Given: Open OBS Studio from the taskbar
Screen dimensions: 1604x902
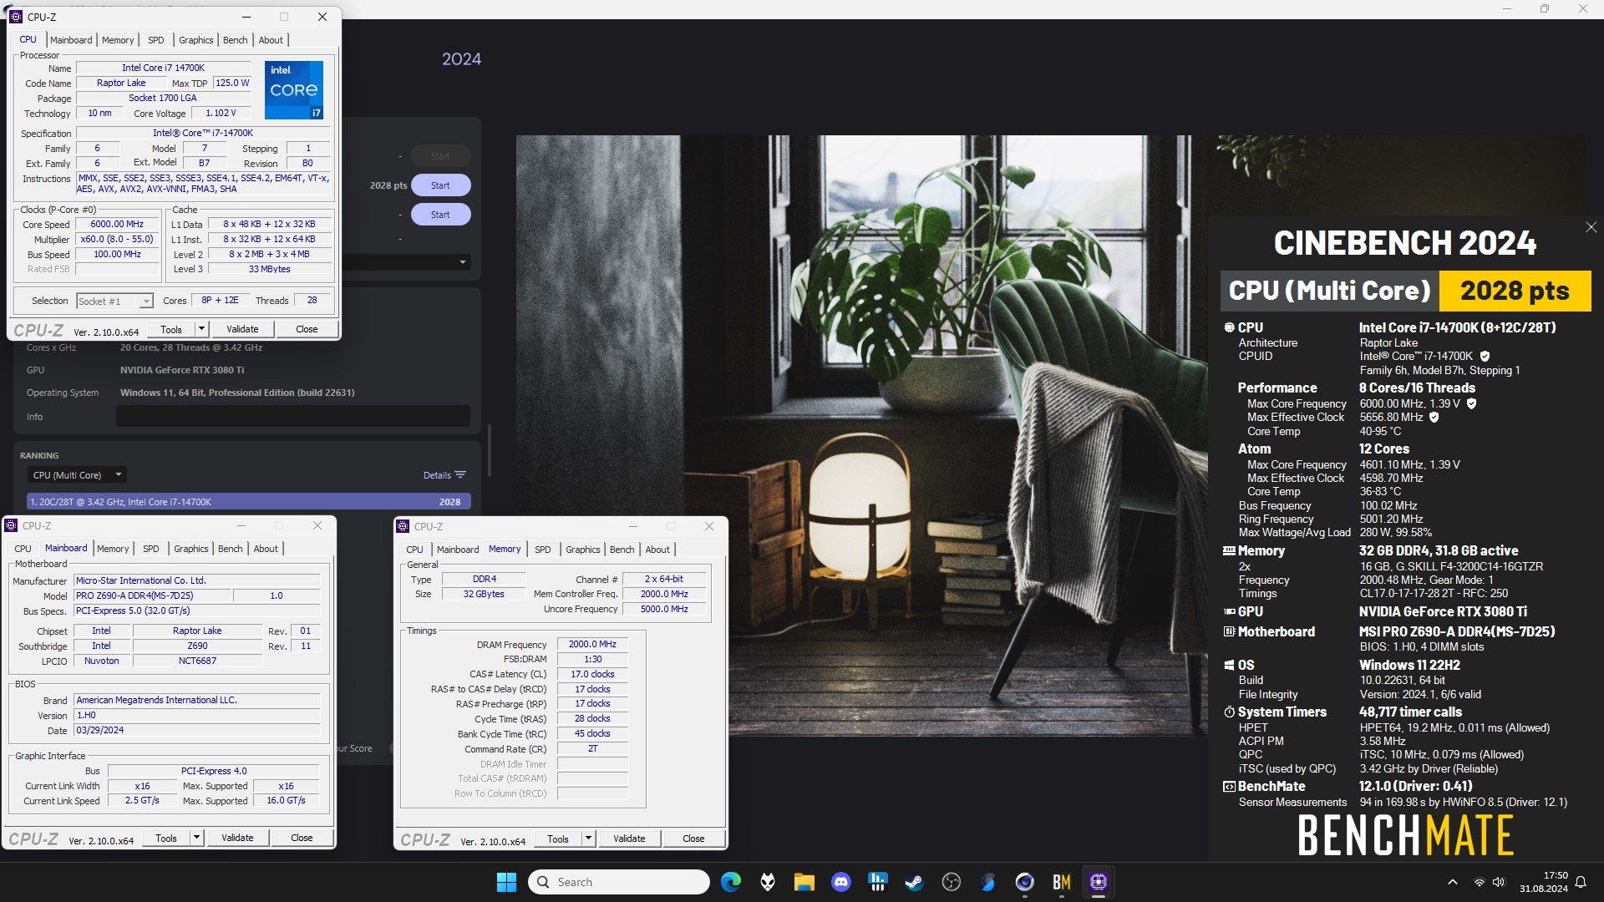Looking at the screenshot, I should (x=952, y=882).
